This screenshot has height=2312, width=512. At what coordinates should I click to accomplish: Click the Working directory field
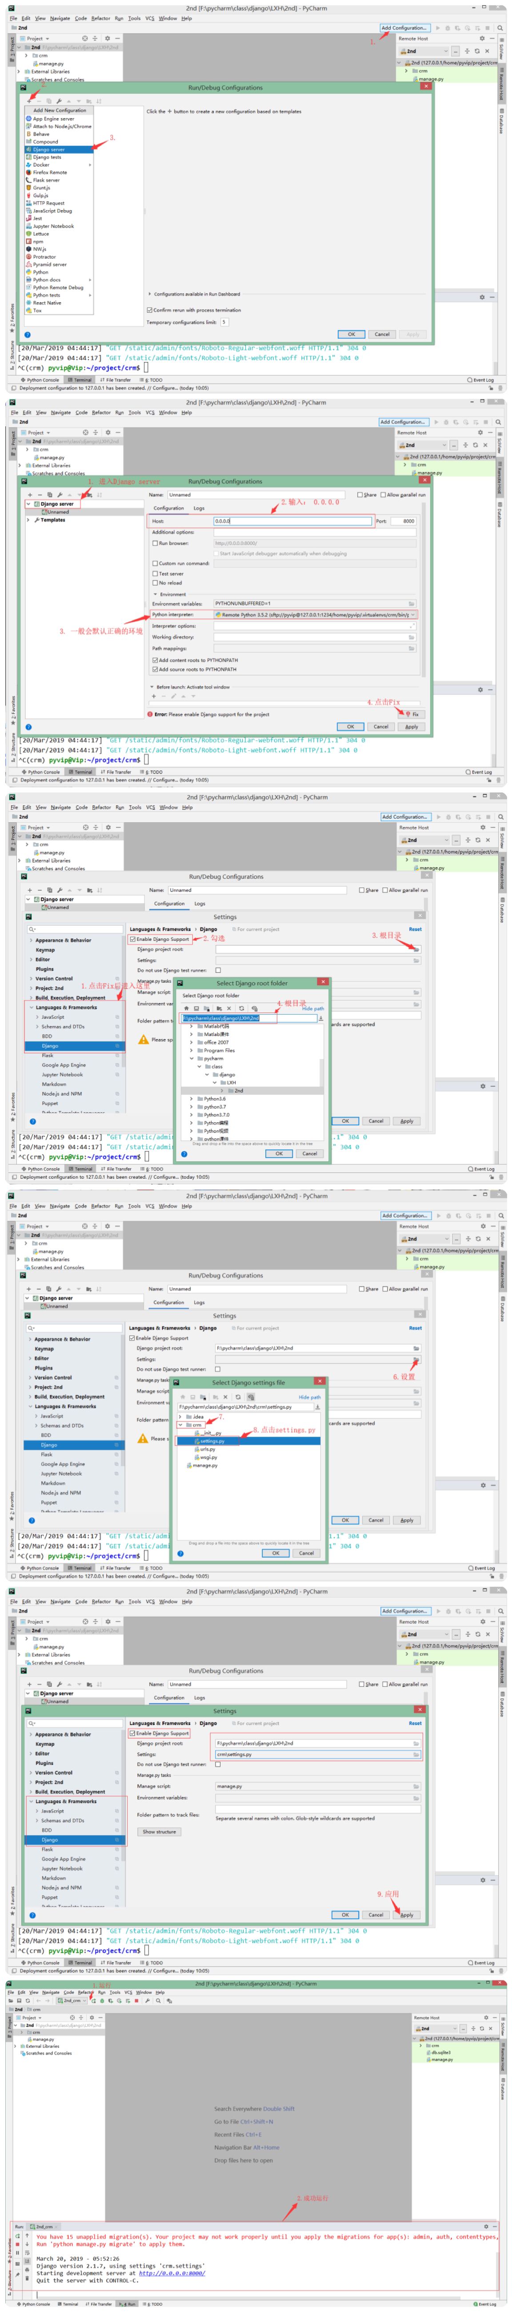pos(314,636)
